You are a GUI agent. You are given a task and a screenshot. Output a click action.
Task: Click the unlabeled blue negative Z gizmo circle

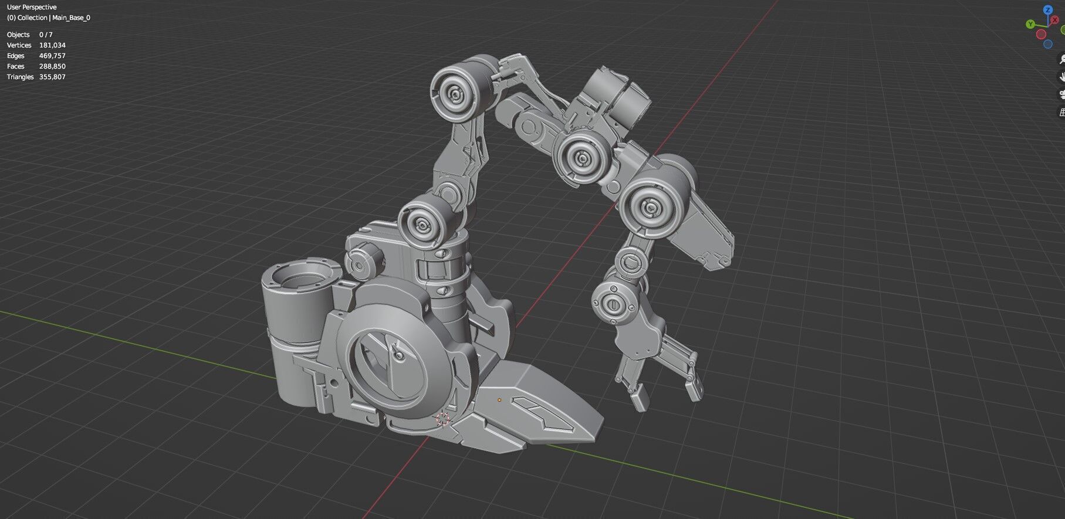[1048, 44]
